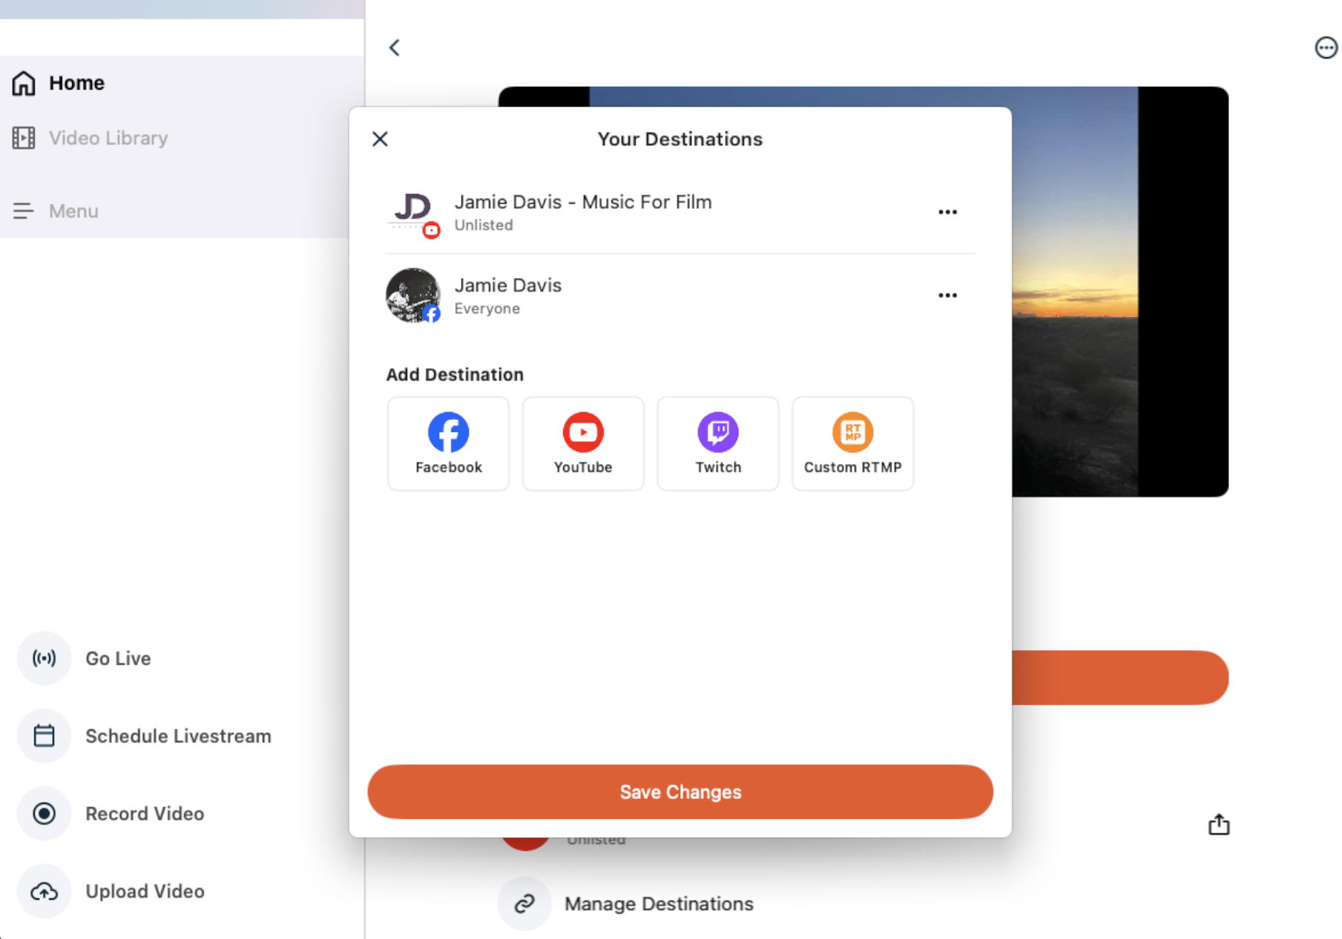This screenshot has width=1342, height=939.
Task: Go back using the left chevron
Action: pyautogui.click(x=395, y=48)
